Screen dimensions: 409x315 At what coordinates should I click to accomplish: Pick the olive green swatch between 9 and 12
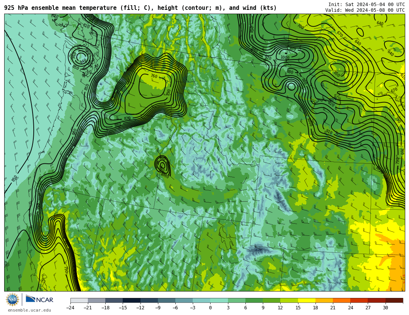click(x=272, y=300)
